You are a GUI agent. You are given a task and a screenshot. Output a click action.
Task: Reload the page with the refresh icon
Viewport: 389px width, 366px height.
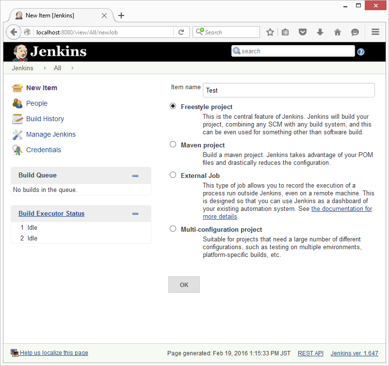click(181, 32)
